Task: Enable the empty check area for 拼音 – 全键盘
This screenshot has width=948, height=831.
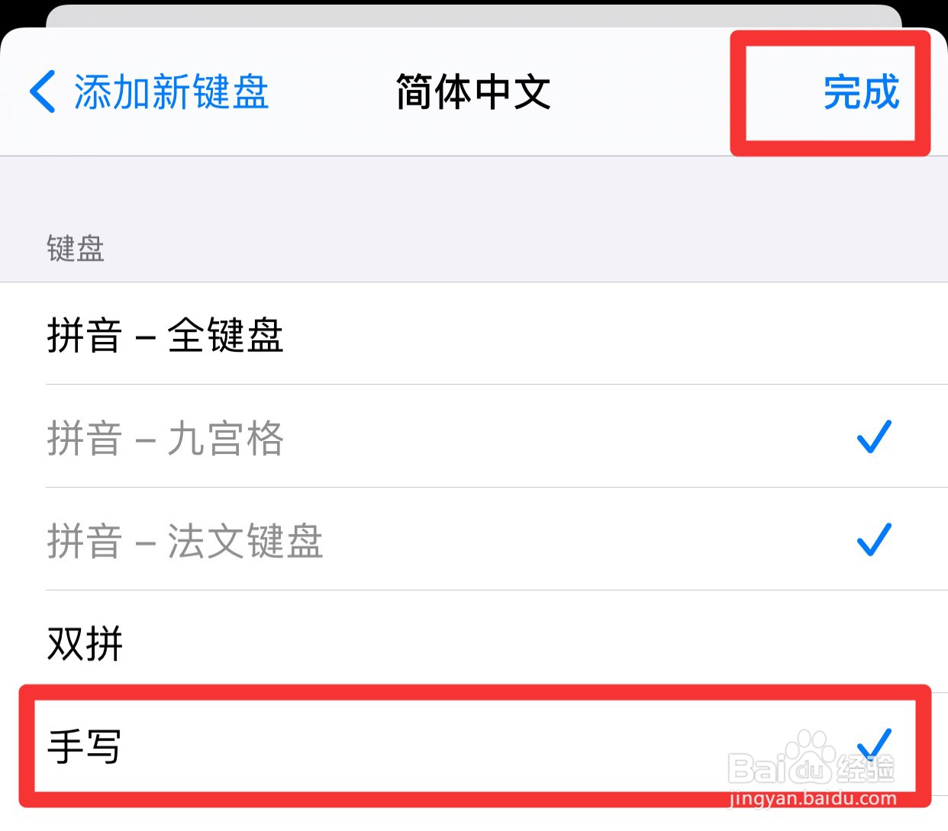Action: coord(874,335)
